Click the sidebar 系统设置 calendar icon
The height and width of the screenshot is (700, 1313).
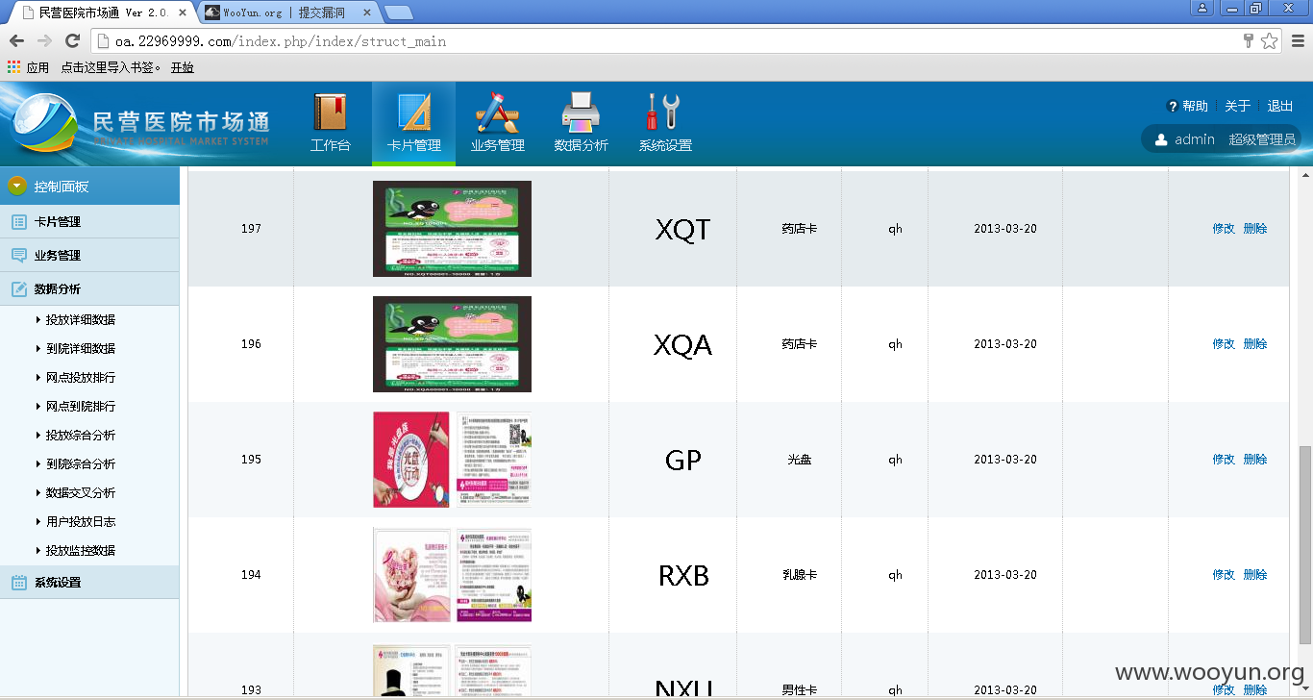(18, 583)
